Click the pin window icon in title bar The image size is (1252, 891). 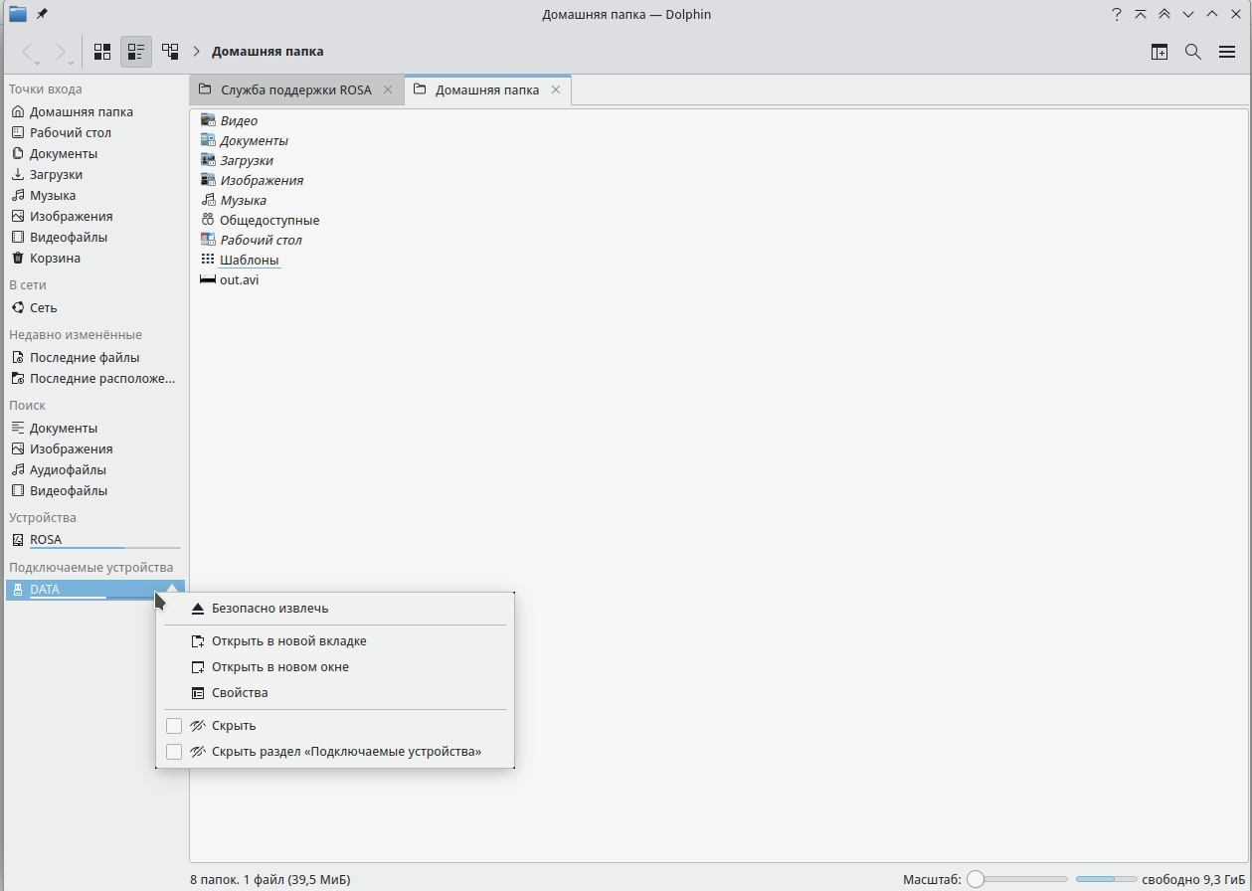click(41, 14)
